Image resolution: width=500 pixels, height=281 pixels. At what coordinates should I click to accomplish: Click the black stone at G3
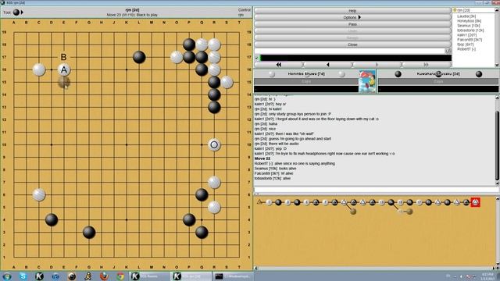tap(89, 233)
